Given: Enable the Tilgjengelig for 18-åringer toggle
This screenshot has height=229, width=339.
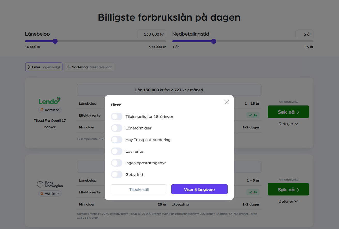Looking at the screenshot, I should point(117,116).
